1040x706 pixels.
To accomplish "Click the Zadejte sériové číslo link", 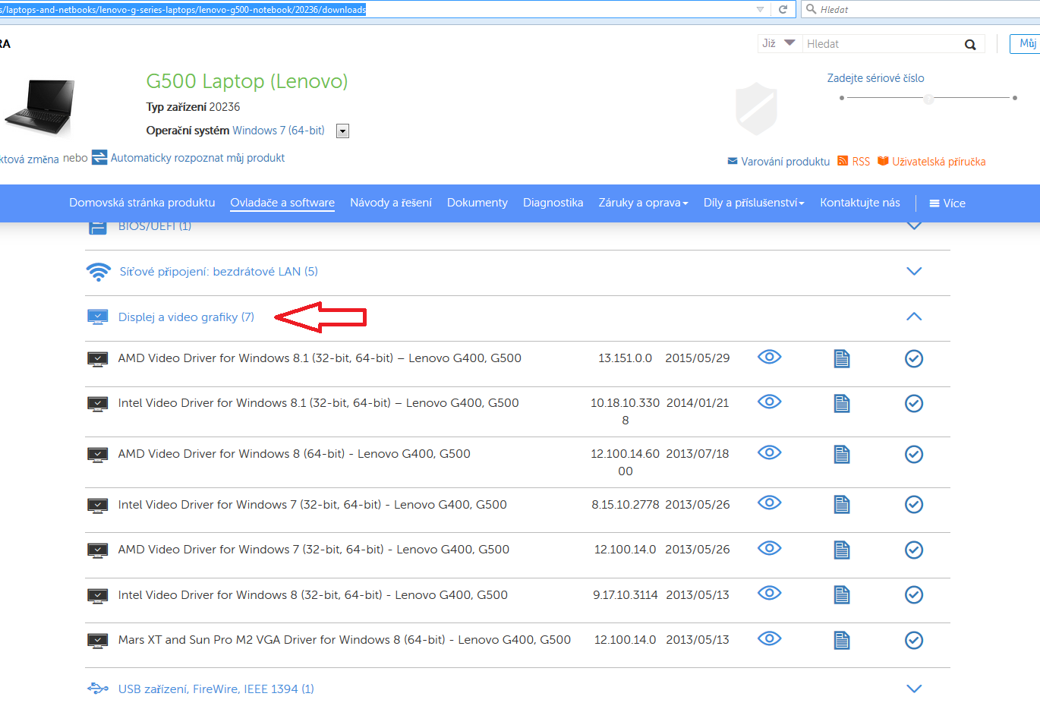I will click(x=875, y=78).
